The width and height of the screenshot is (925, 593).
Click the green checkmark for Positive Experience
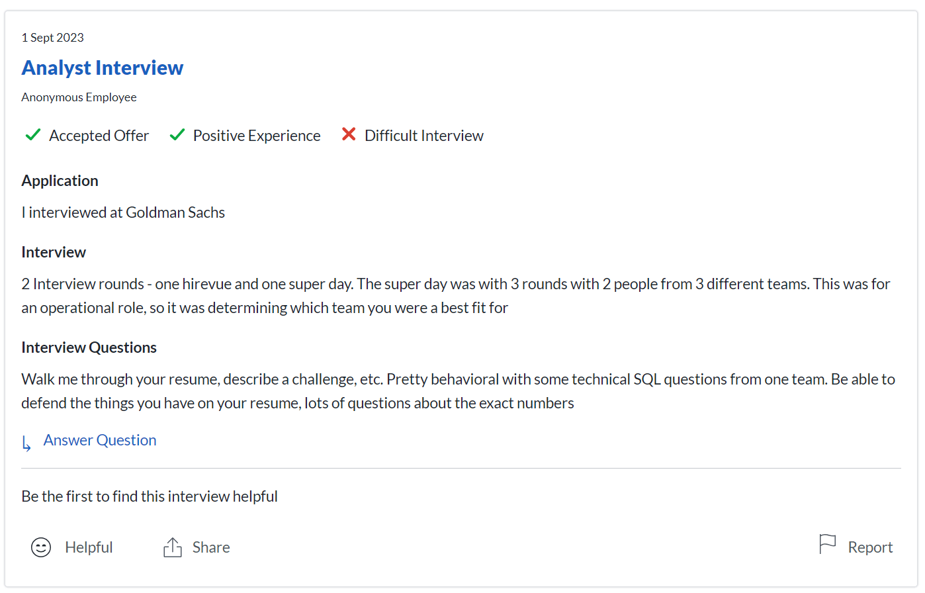[177, 135]
